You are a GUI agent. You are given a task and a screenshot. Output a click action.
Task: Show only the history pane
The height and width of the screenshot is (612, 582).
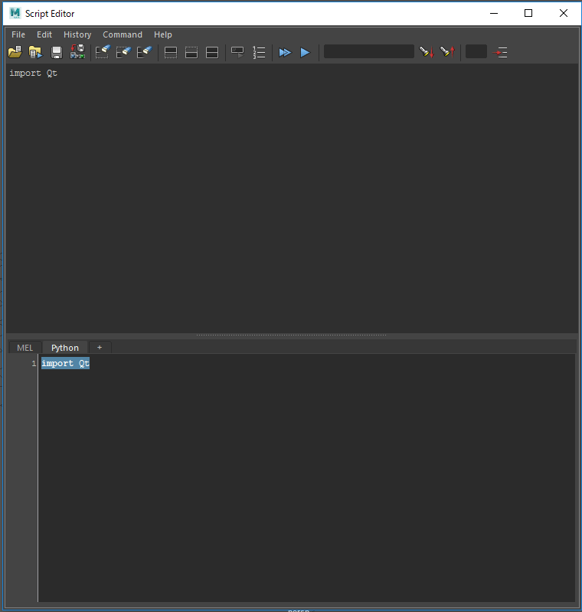171,52
